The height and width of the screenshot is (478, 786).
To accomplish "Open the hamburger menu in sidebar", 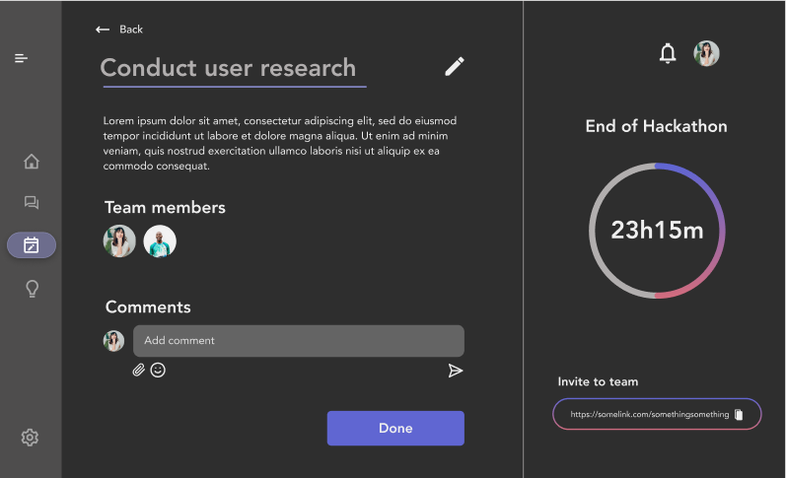I will click(22, 58).
